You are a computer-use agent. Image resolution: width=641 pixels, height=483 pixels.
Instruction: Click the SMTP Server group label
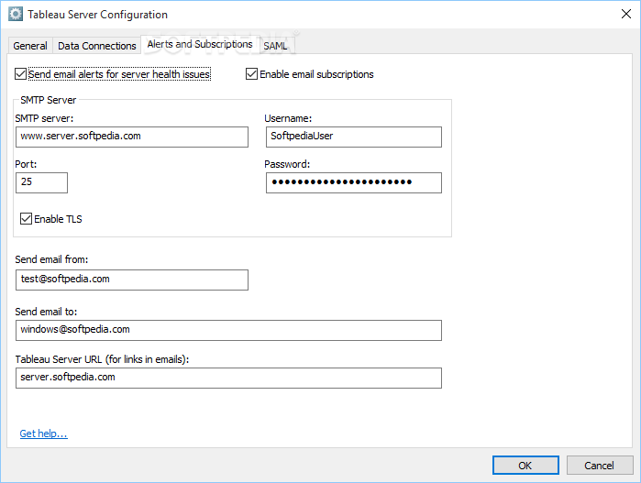pos(49,100)
